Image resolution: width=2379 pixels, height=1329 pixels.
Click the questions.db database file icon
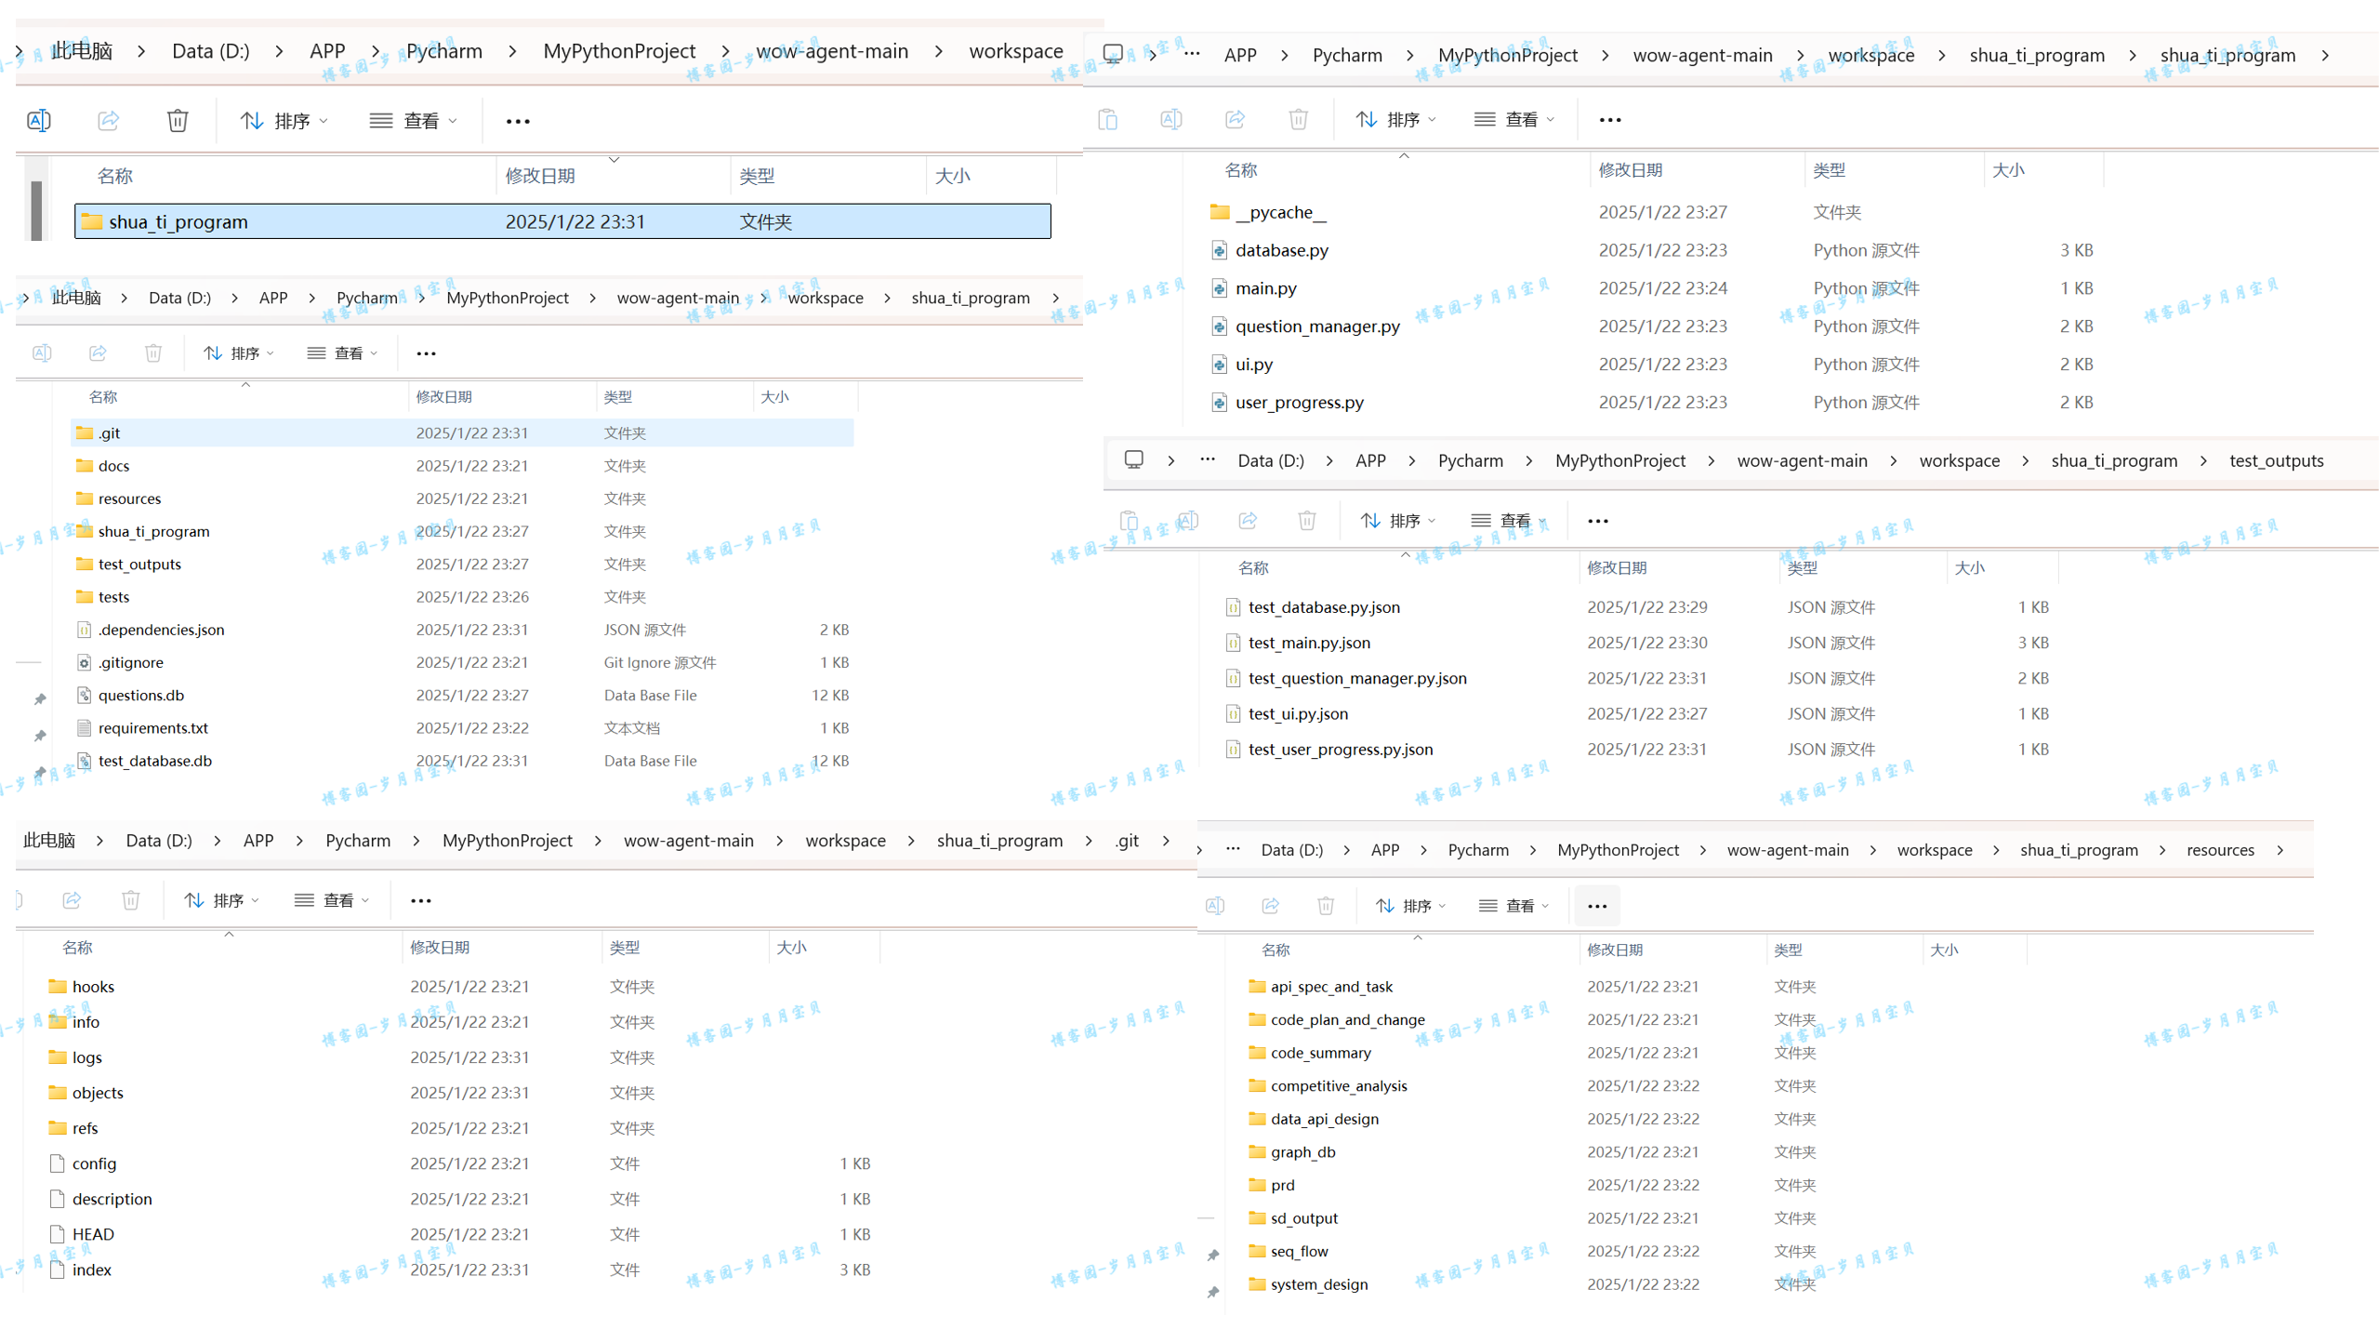pyautogui.click(x=84, y=695)
